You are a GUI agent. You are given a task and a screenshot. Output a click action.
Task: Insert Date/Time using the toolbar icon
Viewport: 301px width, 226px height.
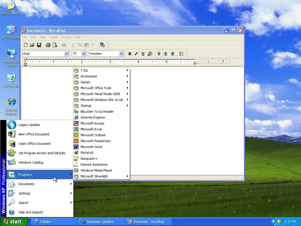tap(102, 45)
